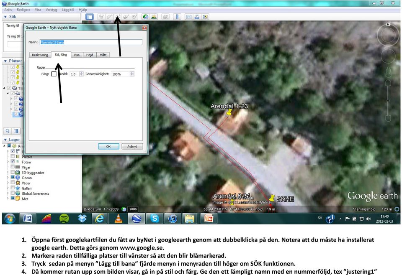Image resolution: width=402 pixels, height=275 pixels.
Task: Expand the Foton layer tree node
Action: click(x=8, y=162)
